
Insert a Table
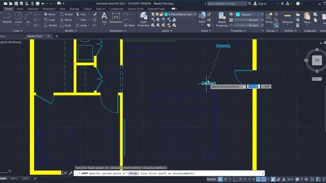pyautogui.click(x=129, y=25)
